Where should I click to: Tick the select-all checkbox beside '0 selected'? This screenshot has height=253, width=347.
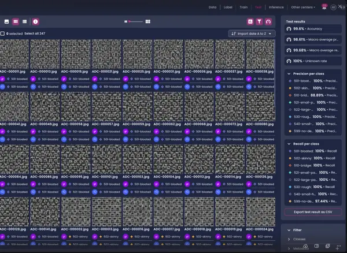tap(3, 34)
